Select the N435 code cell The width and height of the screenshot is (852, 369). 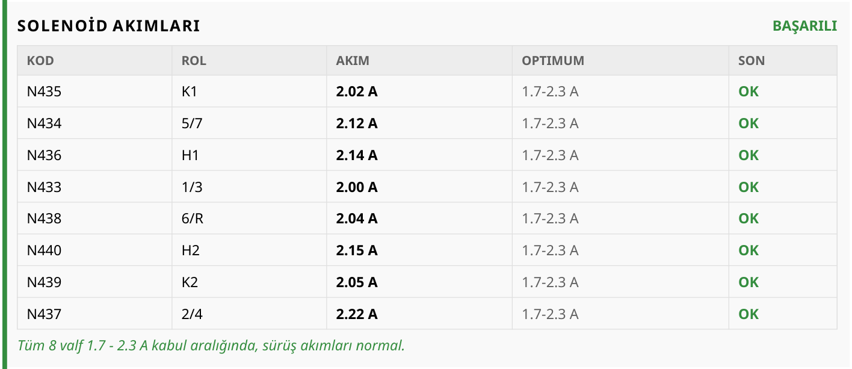44,91
